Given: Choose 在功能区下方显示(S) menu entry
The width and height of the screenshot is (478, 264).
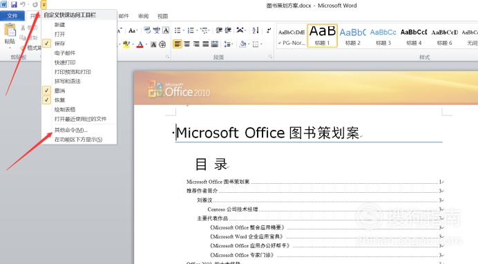Looking at the screenshot, I should [x=79, y=140].
